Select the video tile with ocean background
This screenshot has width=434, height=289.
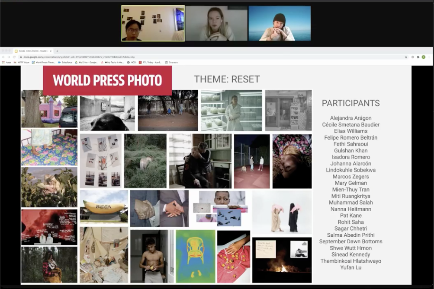coord(280,23)
